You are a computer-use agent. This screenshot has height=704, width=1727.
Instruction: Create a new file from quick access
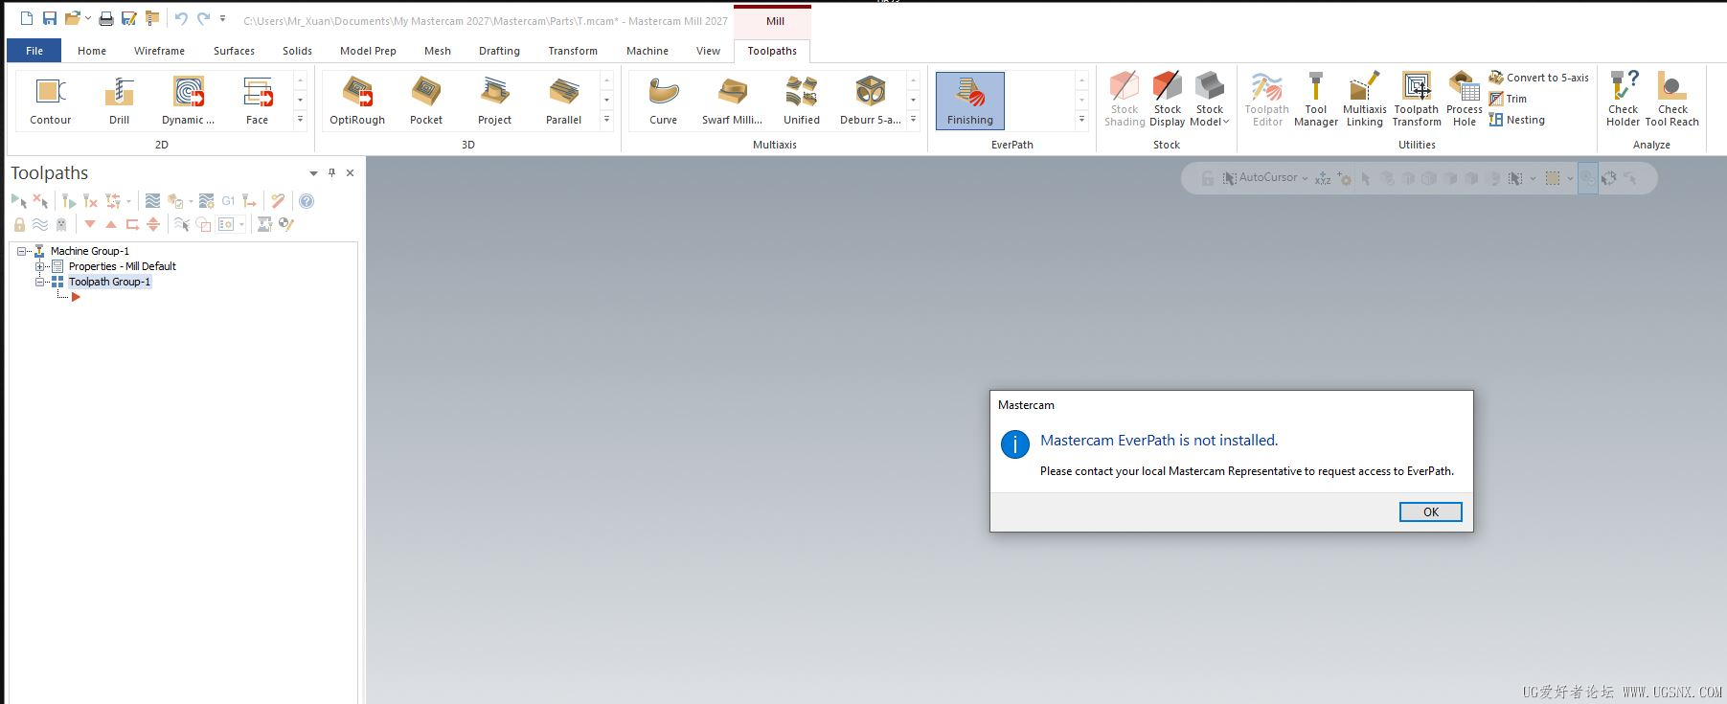pos(27,18)
